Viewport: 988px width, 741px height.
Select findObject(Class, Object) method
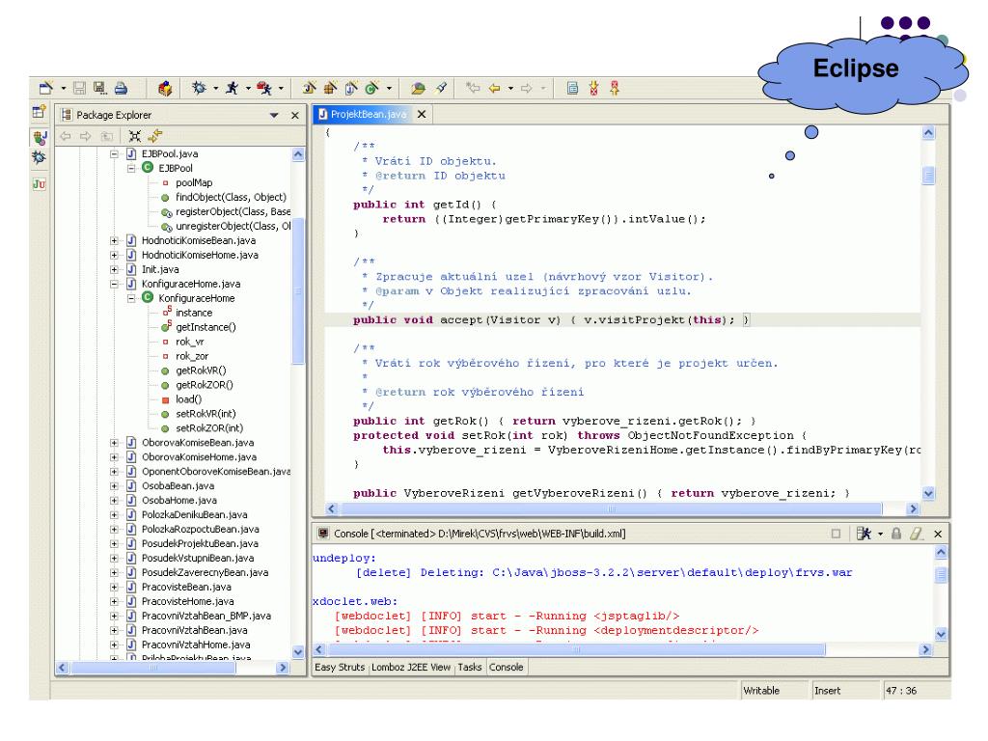click(x=231, y=197)
